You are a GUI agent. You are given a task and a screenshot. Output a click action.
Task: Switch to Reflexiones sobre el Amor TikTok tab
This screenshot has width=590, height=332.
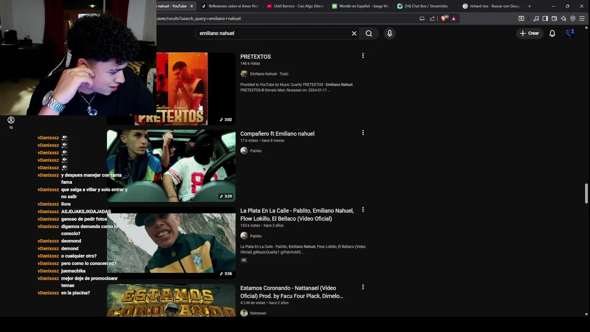click(x=230, y=6)
